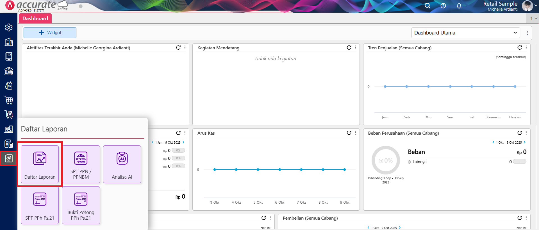Refresh the Arus Kas widget

tap(349, 133)
